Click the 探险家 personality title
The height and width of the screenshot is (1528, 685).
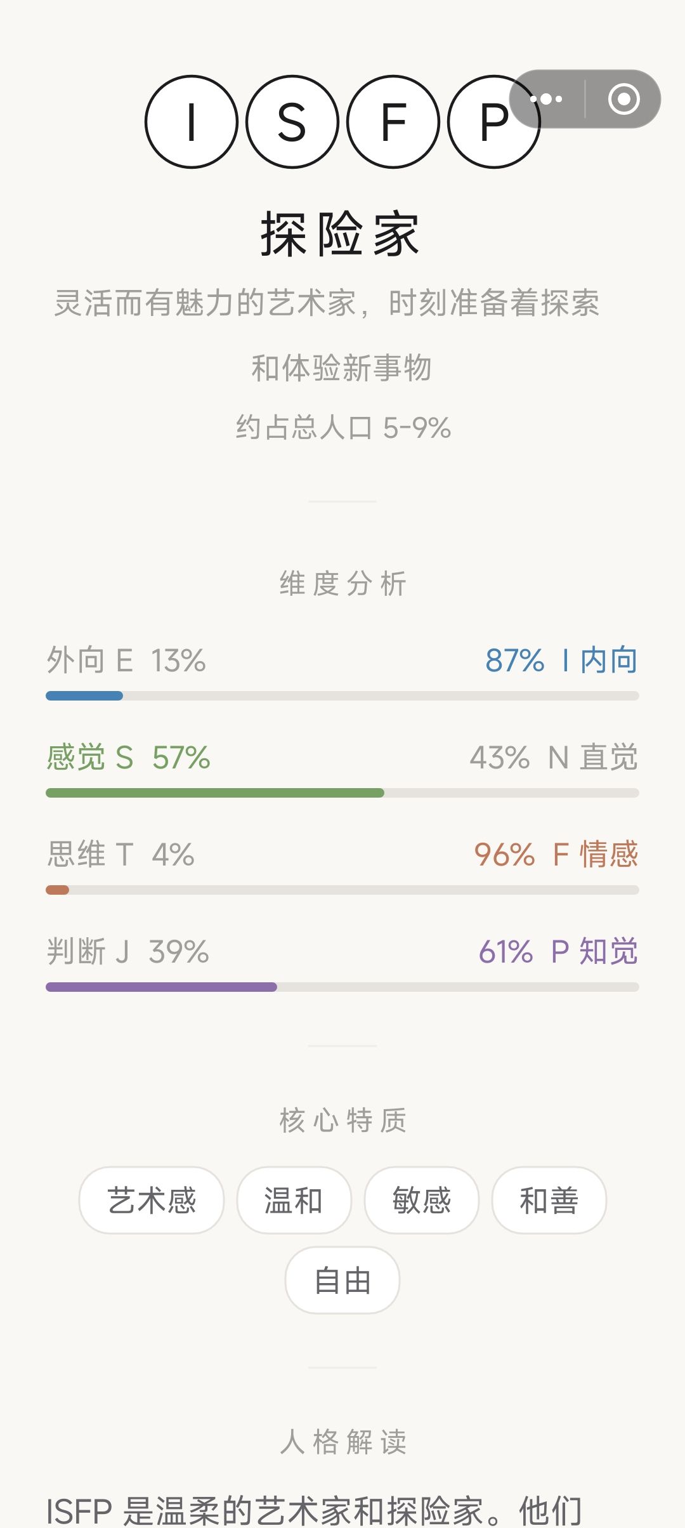tap(341, 234)
